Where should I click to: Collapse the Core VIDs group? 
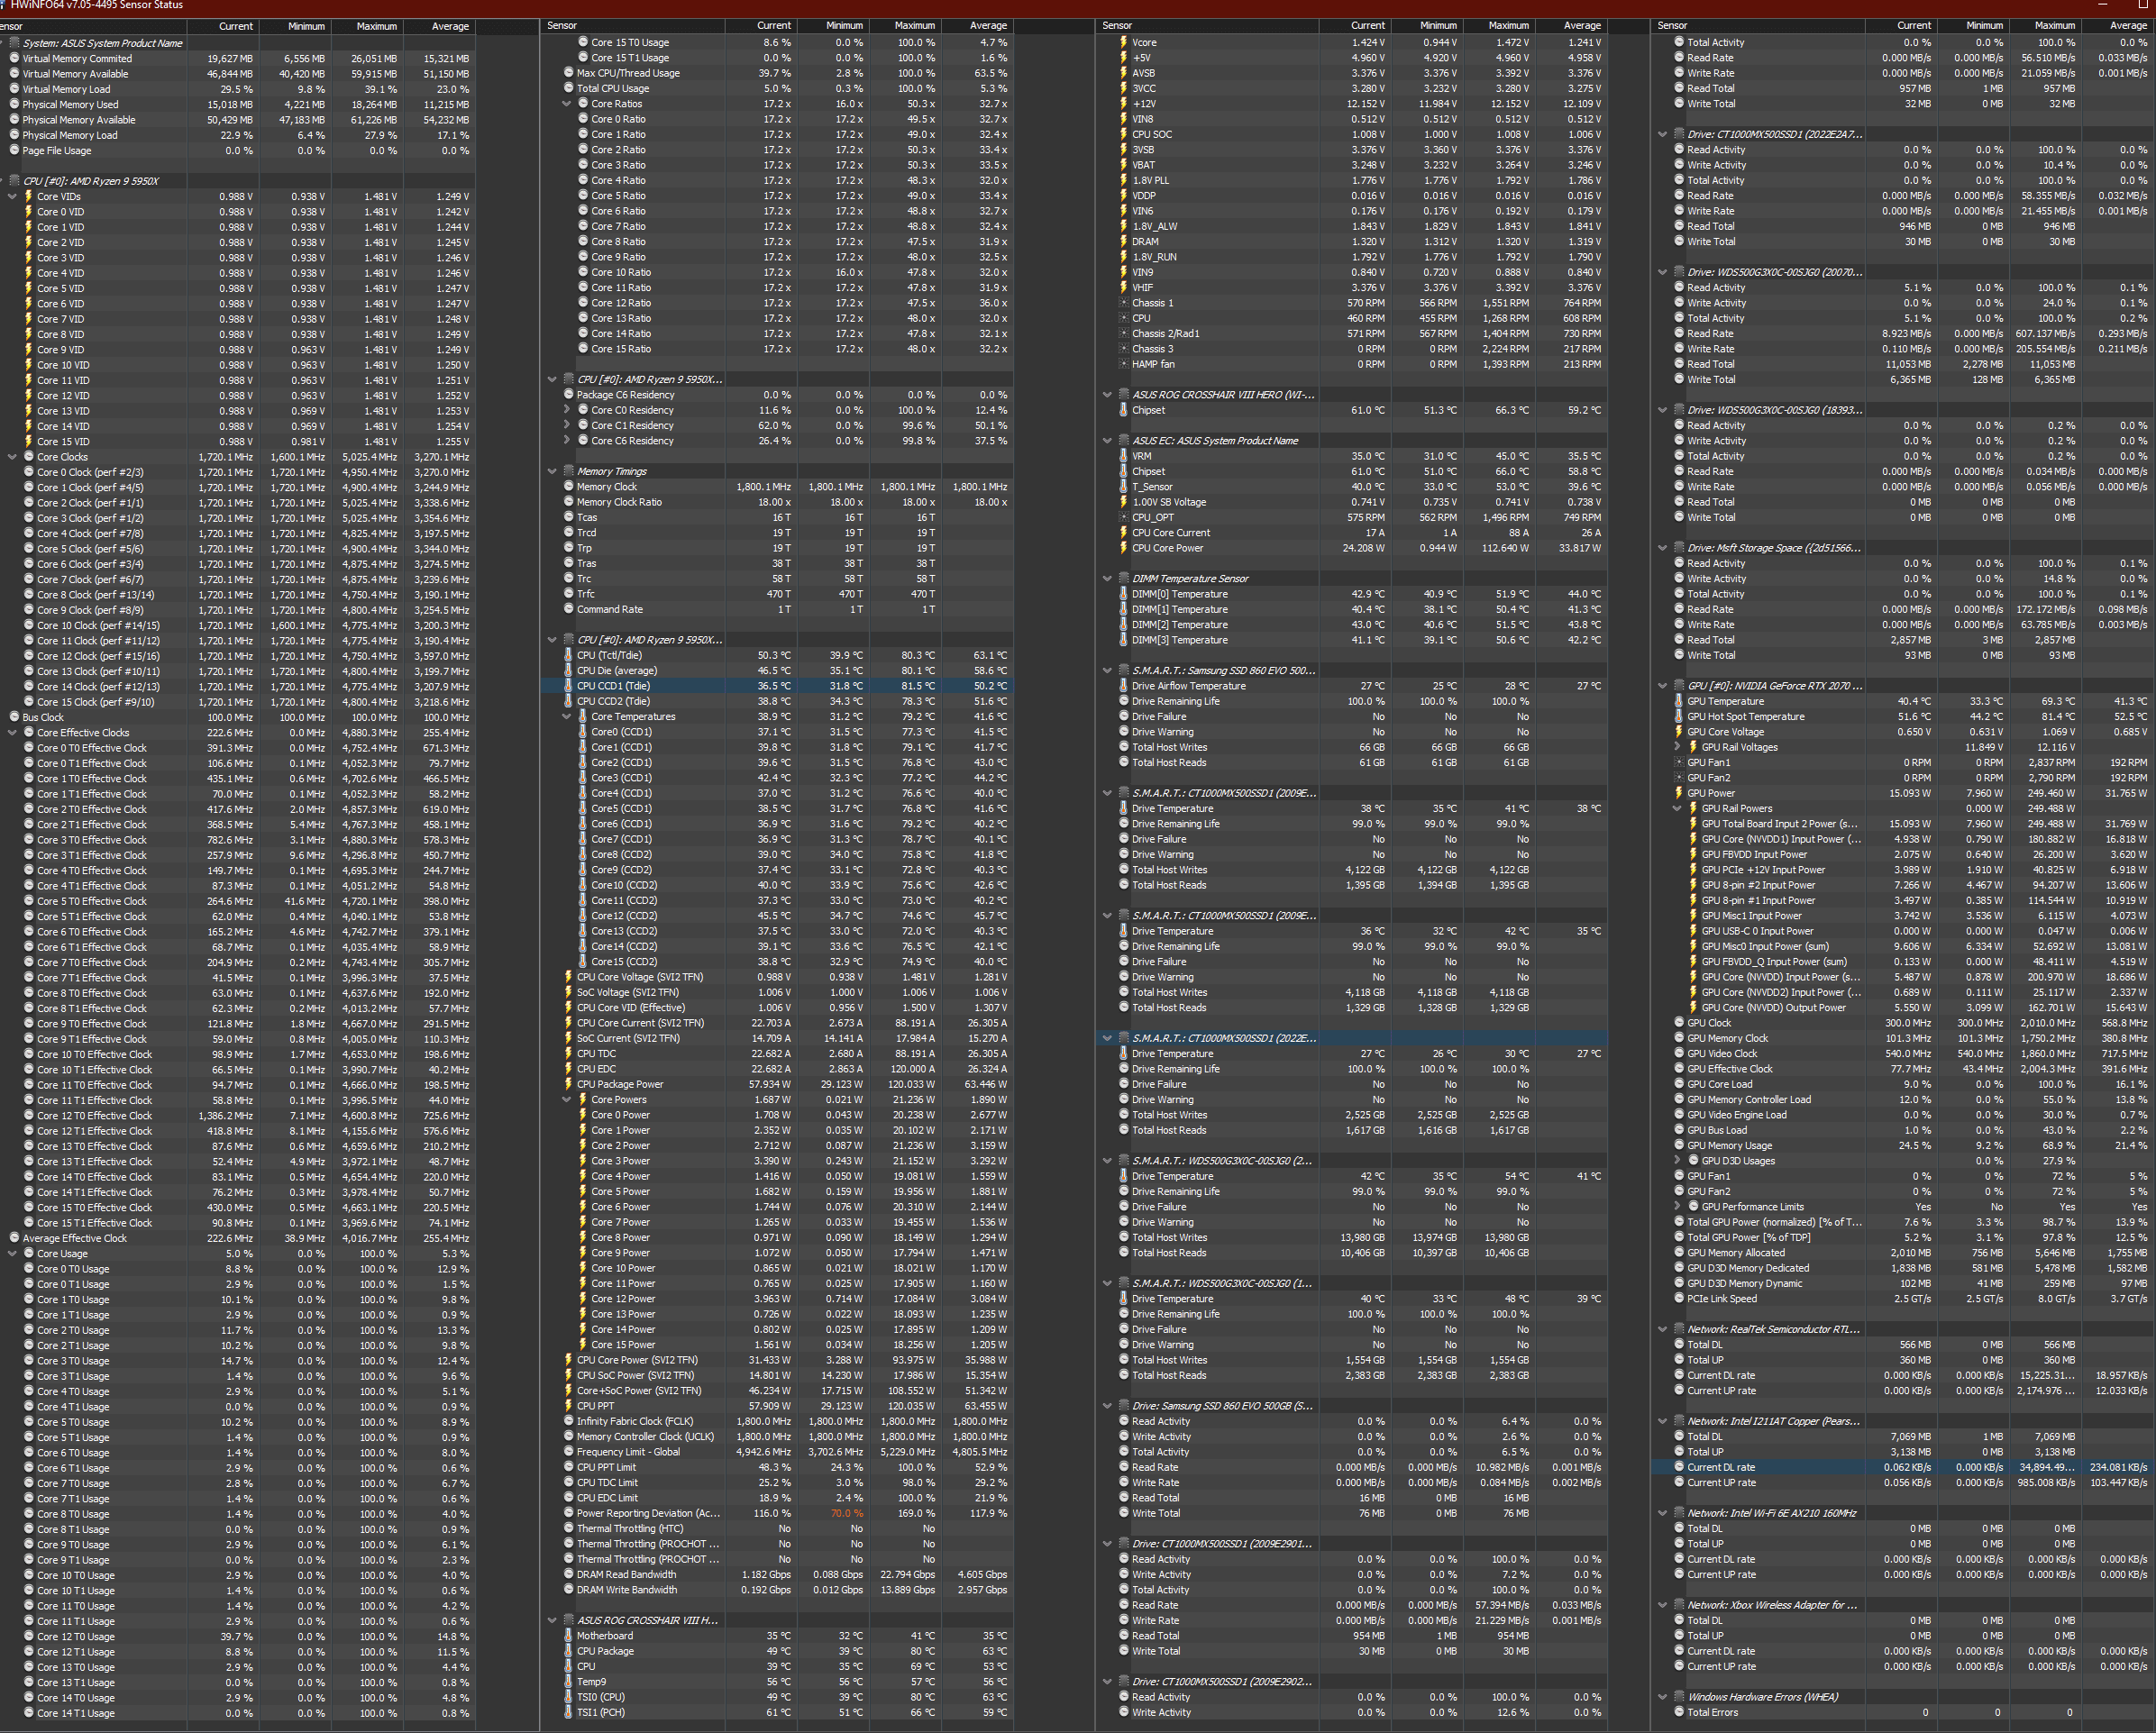(12, 197)
